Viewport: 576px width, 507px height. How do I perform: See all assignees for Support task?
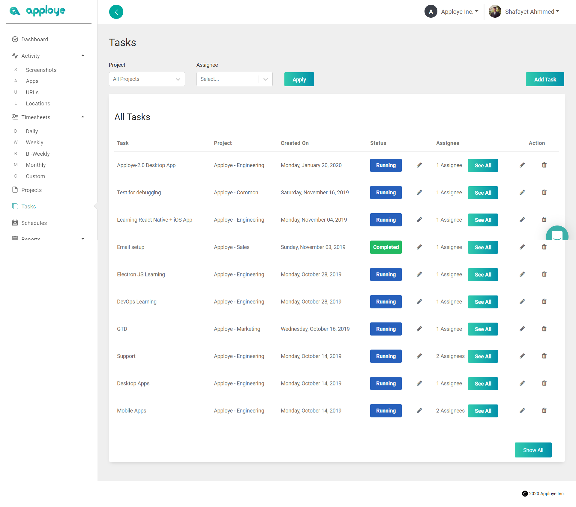pos(483,356)
